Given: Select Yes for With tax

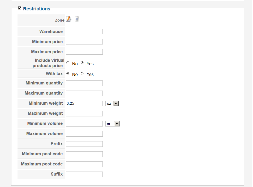Looking at the screenshot, I should click(x=82, y=74).
